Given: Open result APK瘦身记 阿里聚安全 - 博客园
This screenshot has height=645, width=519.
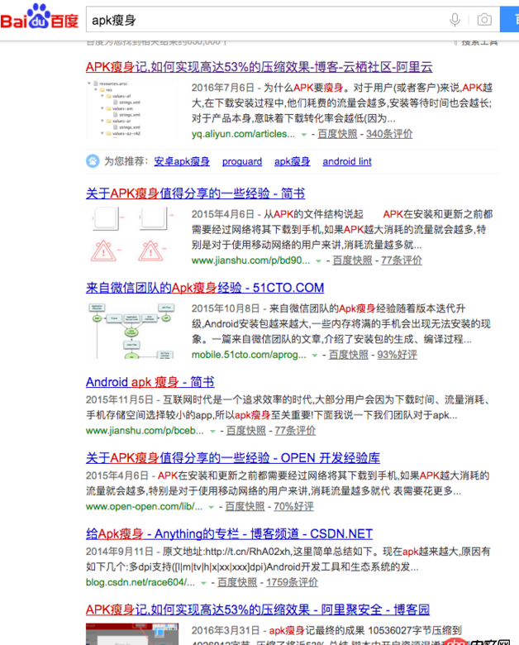Looking at the screenshot, I should (x=258, y=609).
